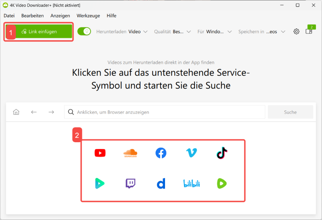Expand Herunterladen Video dropdown

click(122, 31)
